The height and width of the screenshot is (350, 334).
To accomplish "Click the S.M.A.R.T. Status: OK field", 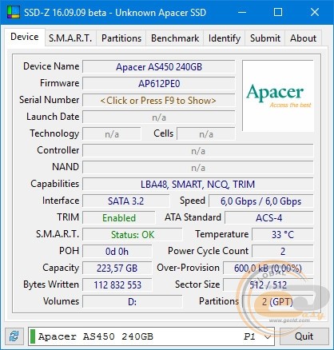I will (133, 235).
